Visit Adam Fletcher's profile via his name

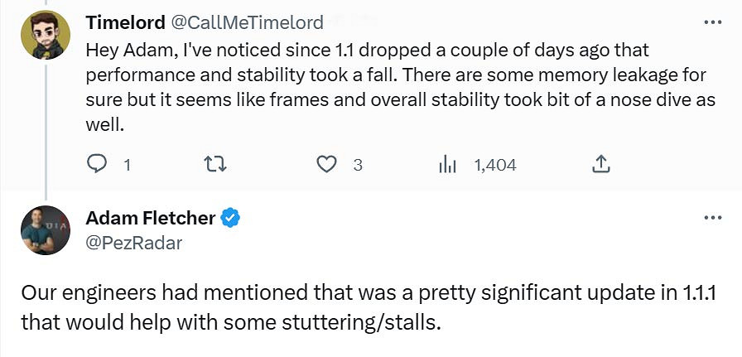pos(150,219)
